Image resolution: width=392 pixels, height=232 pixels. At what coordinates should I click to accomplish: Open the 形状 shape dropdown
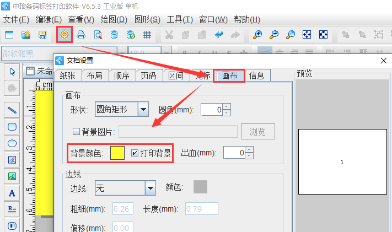122,109
